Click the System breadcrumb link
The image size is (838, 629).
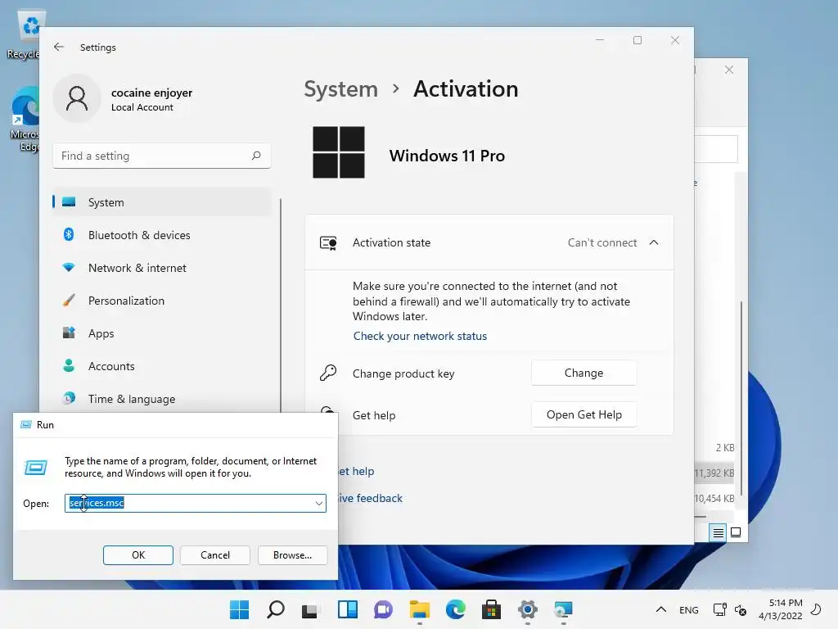(341, 89)
